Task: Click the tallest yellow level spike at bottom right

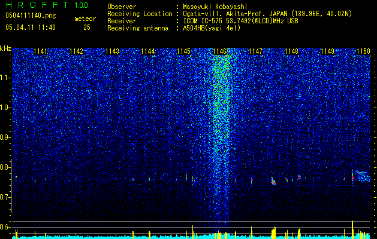Action: [352, 229]
